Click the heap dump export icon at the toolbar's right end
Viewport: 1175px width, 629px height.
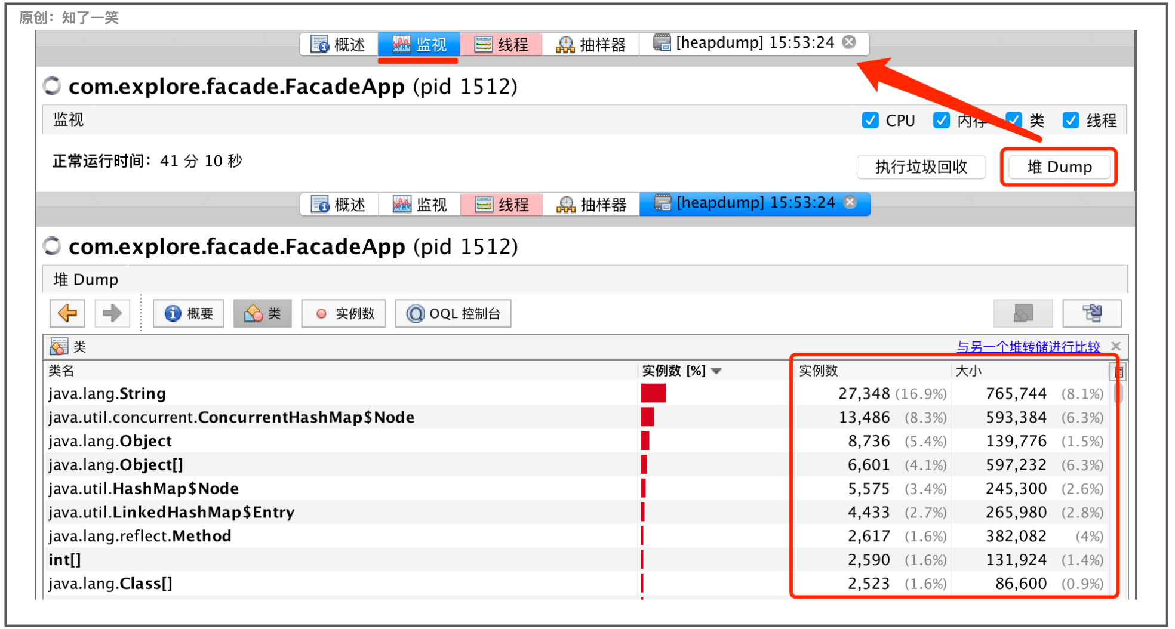coord(1092,313)
